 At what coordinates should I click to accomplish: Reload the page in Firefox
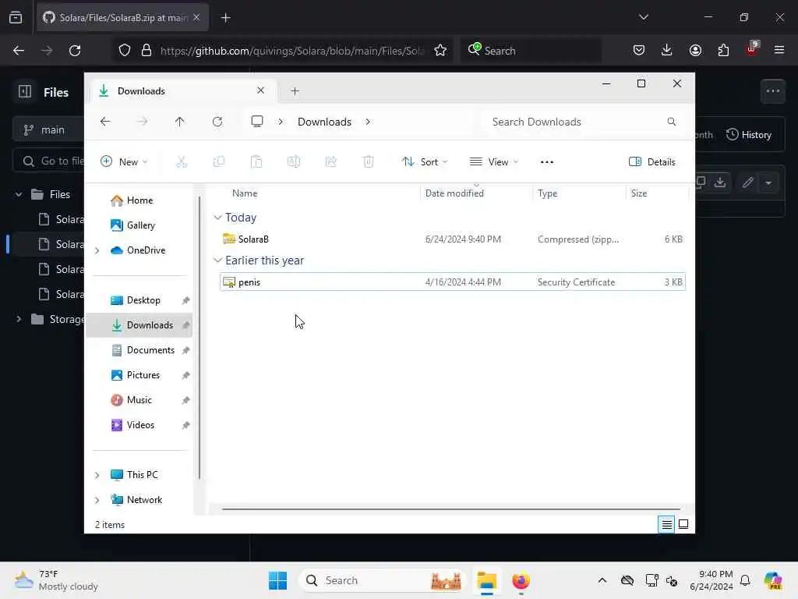(75, 51)
